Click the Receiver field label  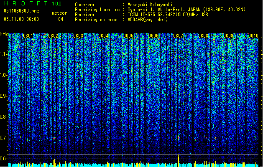pyautogui.click(x=85, y=15)
